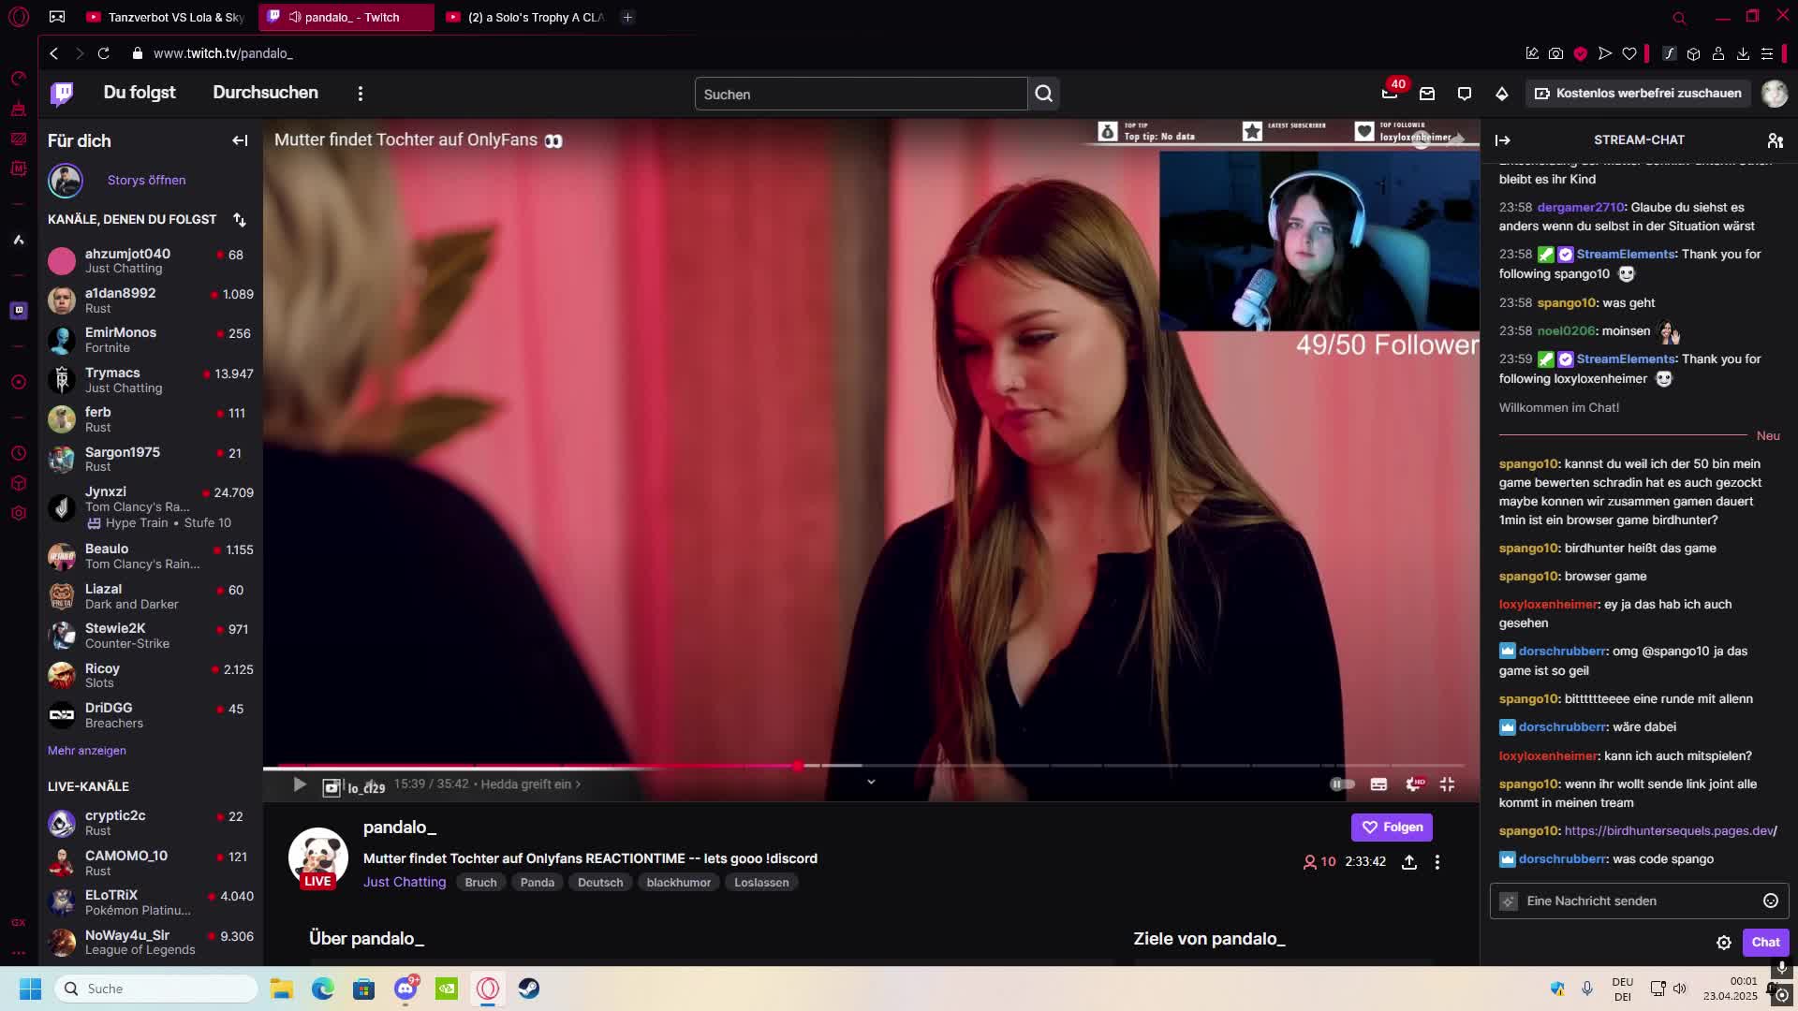Expand more options next to Durchsuchen

[361, 94]
